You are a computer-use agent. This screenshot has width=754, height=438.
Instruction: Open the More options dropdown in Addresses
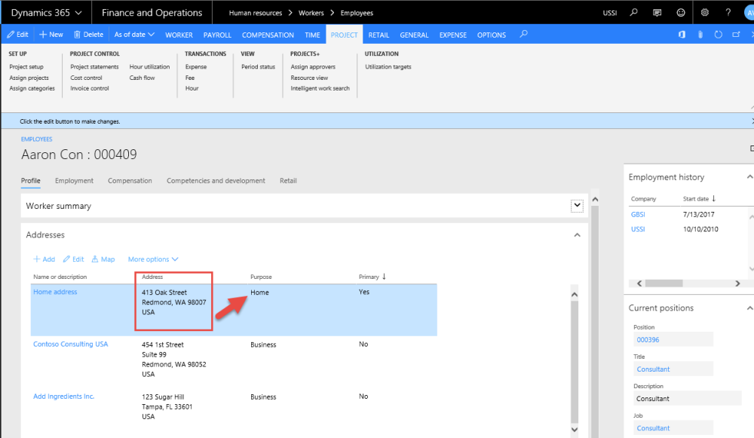tap(153, 259)
